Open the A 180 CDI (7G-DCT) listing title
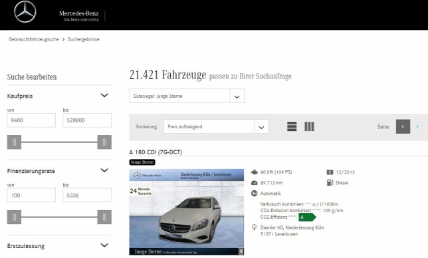Viewport: 428px width, 258px height. (x=156, y=152)
